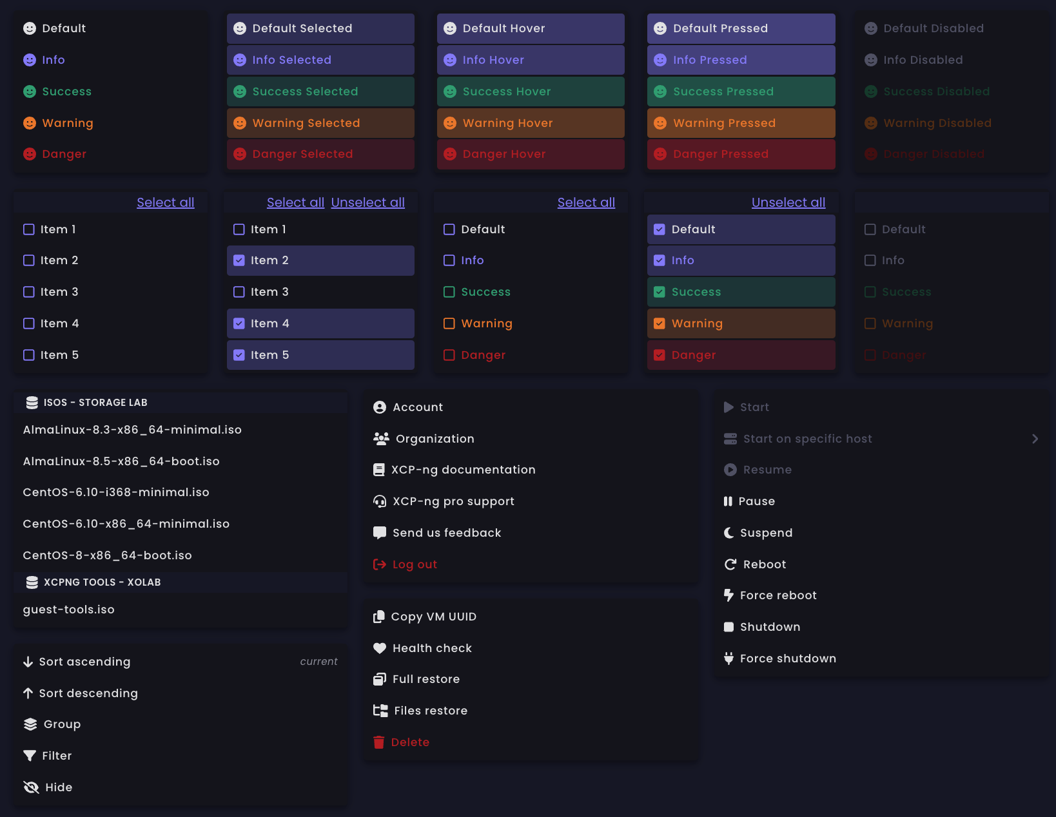The height and width of the screenshot is (817, 1056).
Task: Click the Filter funnel icon
Action: (x=30, y=756)
